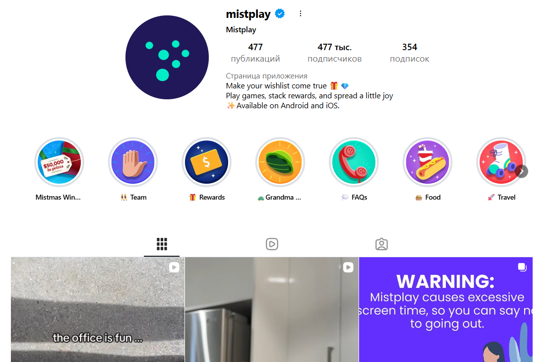Open the Grandma highlight with green hat

(280, 162)
